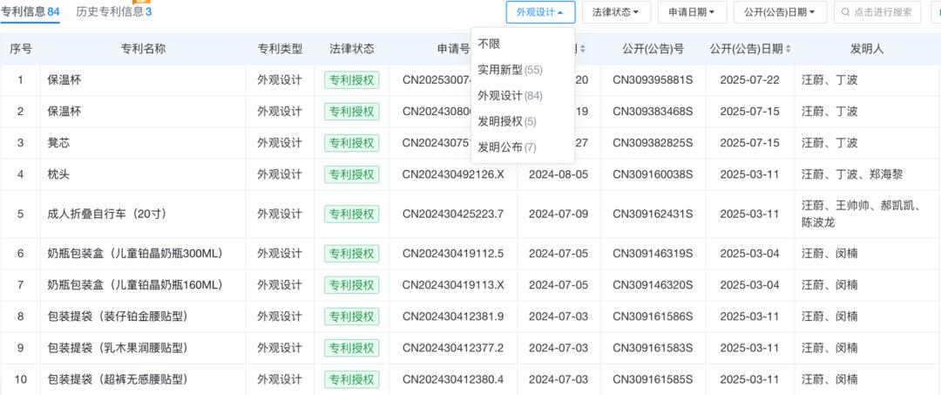
Task: Select publication number CN309161583S
Action: tap(653, 348)
